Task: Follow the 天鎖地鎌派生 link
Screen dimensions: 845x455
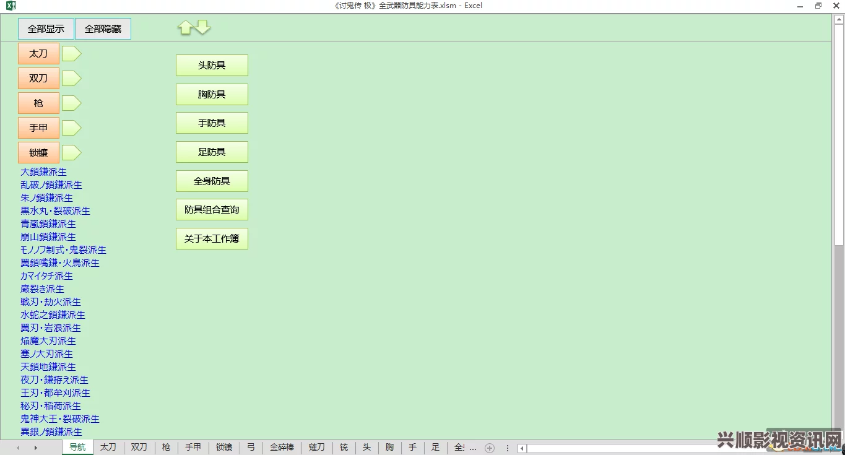Action: (x=48, y=367)
